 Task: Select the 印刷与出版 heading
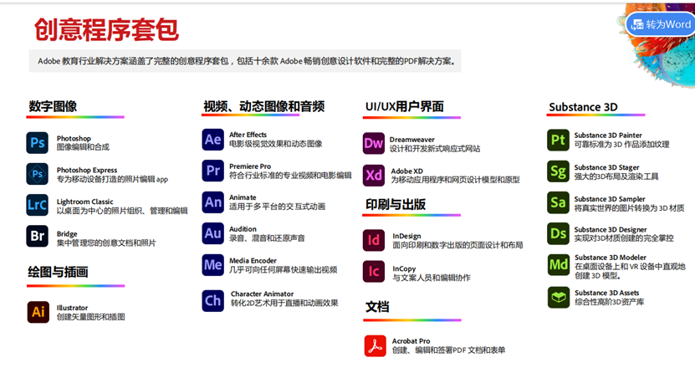tap(396, 204)
